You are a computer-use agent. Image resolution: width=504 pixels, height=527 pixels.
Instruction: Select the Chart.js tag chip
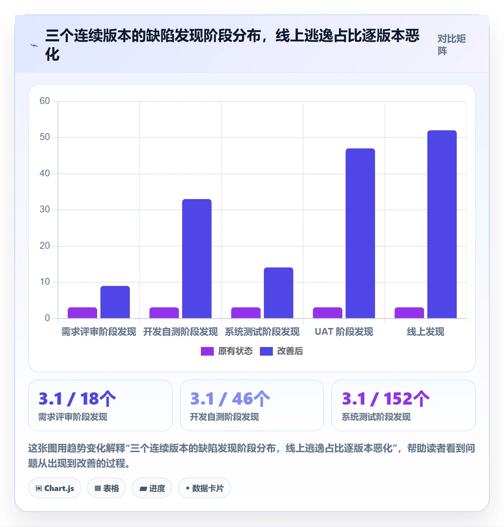coord(55,488)
